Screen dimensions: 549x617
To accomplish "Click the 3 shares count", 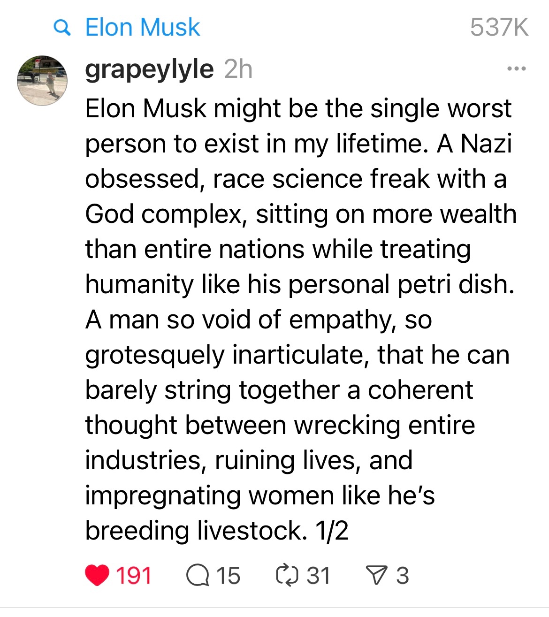I will [x=402, y=575].
